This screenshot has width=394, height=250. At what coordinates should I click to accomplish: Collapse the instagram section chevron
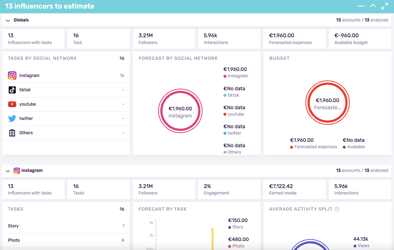click(x=8, y=171)
